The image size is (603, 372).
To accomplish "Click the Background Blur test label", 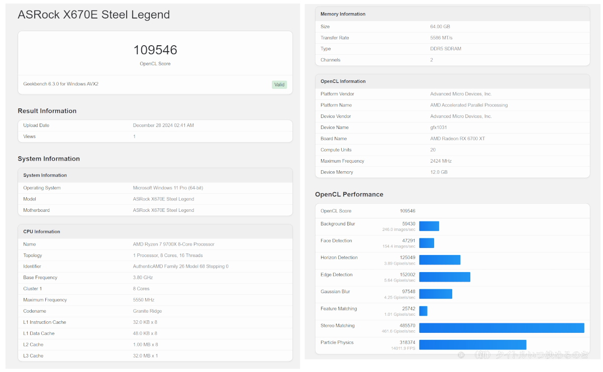I will pos(338,224).
